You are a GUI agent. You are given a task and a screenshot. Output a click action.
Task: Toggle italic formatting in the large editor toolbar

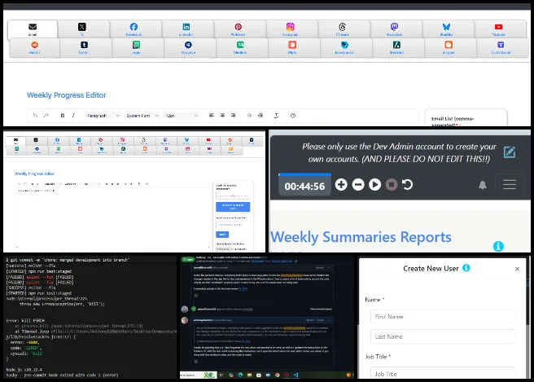74,116
